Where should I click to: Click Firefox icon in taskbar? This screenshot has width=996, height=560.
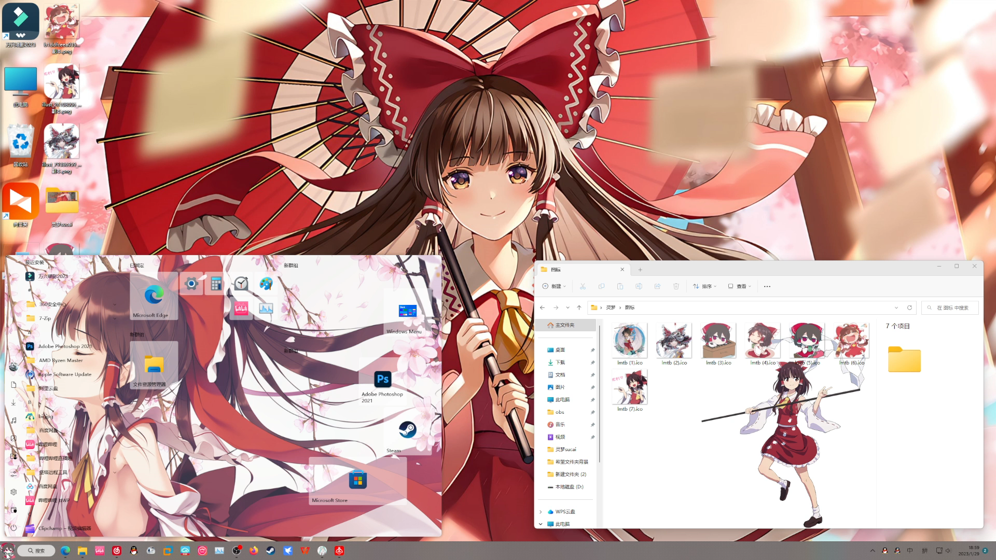253,551
